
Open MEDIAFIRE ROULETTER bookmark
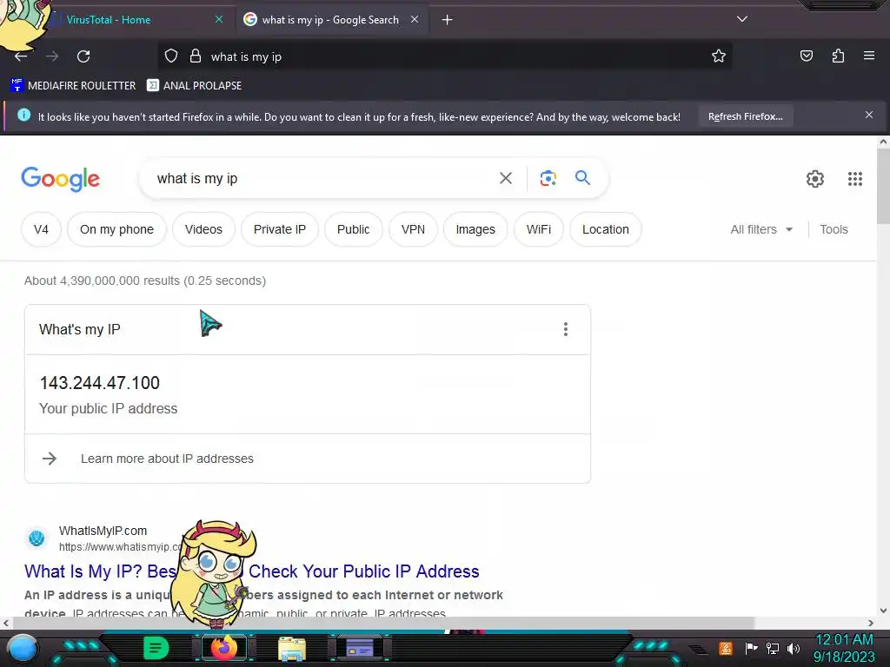click(73, 86)
